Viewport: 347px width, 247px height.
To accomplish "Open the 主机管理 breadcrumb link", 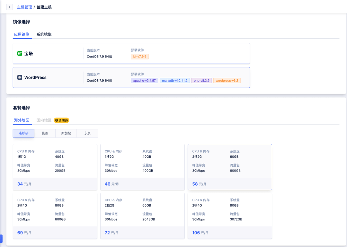I will tap(24, 7).
